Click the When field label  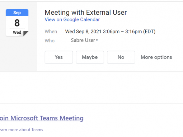[51, 32]
